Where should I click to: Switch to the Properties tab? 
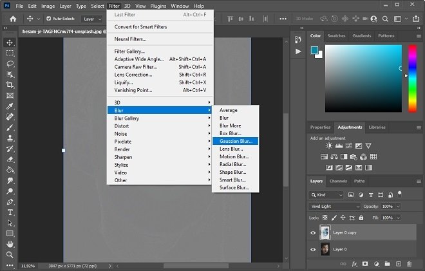coord(321,127)
